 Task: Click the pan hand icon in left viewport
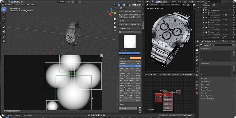tap(115, 23)
